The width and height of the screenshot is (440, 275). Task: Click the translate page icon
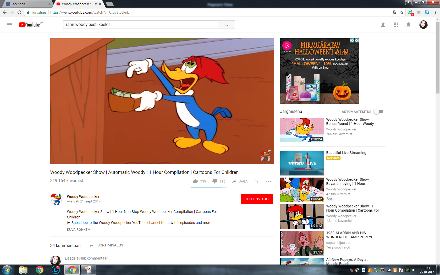[395, 12]
